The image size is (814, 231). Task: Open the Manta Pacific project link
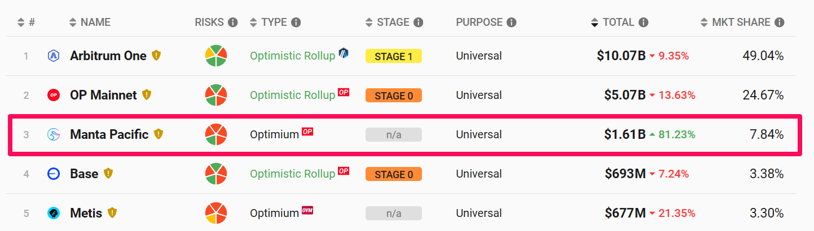(109, 134)
